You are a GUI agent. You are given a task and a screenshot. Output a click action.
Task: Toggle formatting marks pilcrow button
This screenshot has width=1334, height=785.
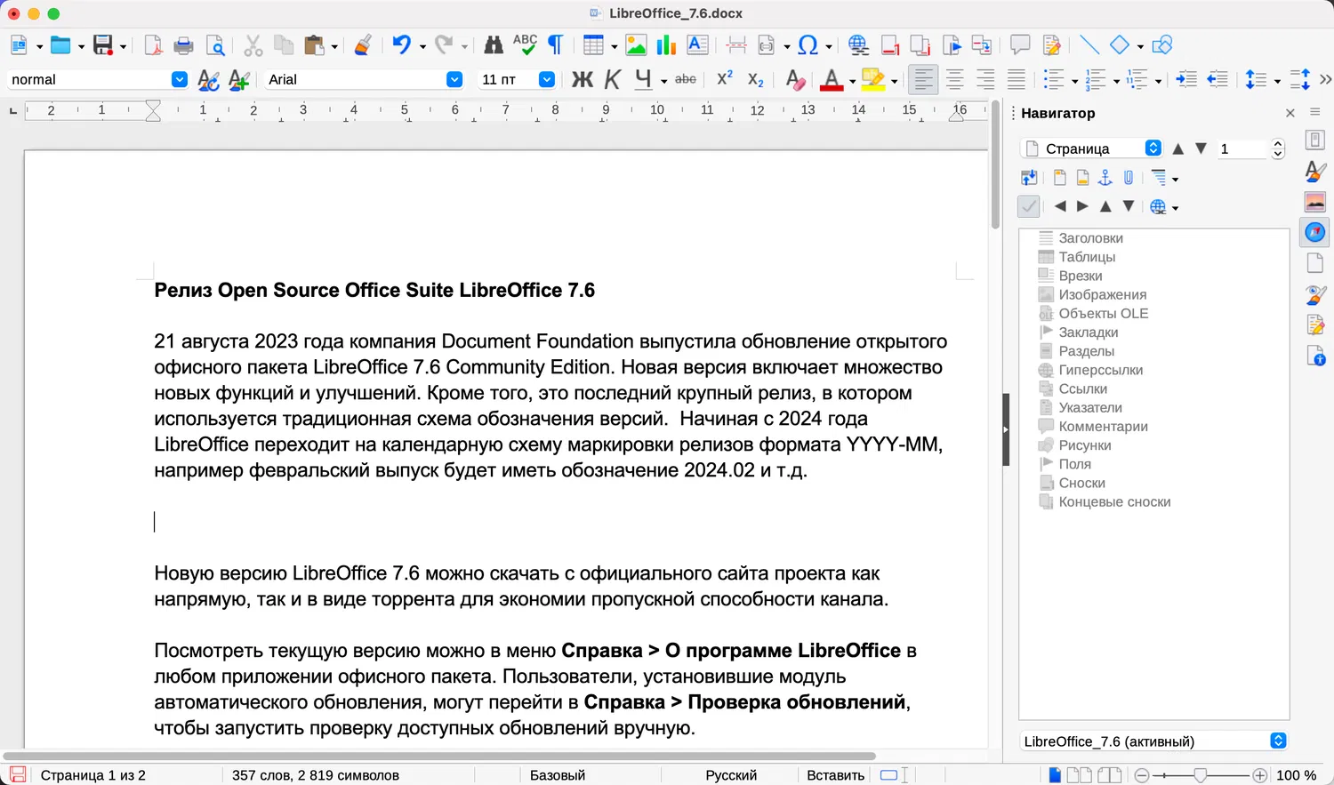click(555, 45)
